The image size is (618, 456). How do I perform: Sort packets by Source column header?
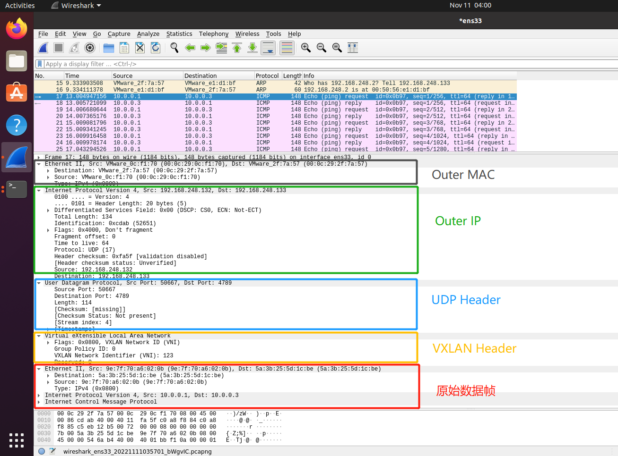pyautogui.click(x=147, y=76)
